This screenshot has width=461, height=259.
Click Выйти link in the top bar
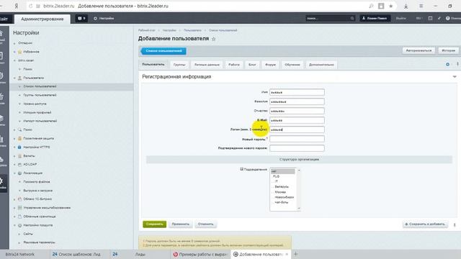(x=400, y=18)
